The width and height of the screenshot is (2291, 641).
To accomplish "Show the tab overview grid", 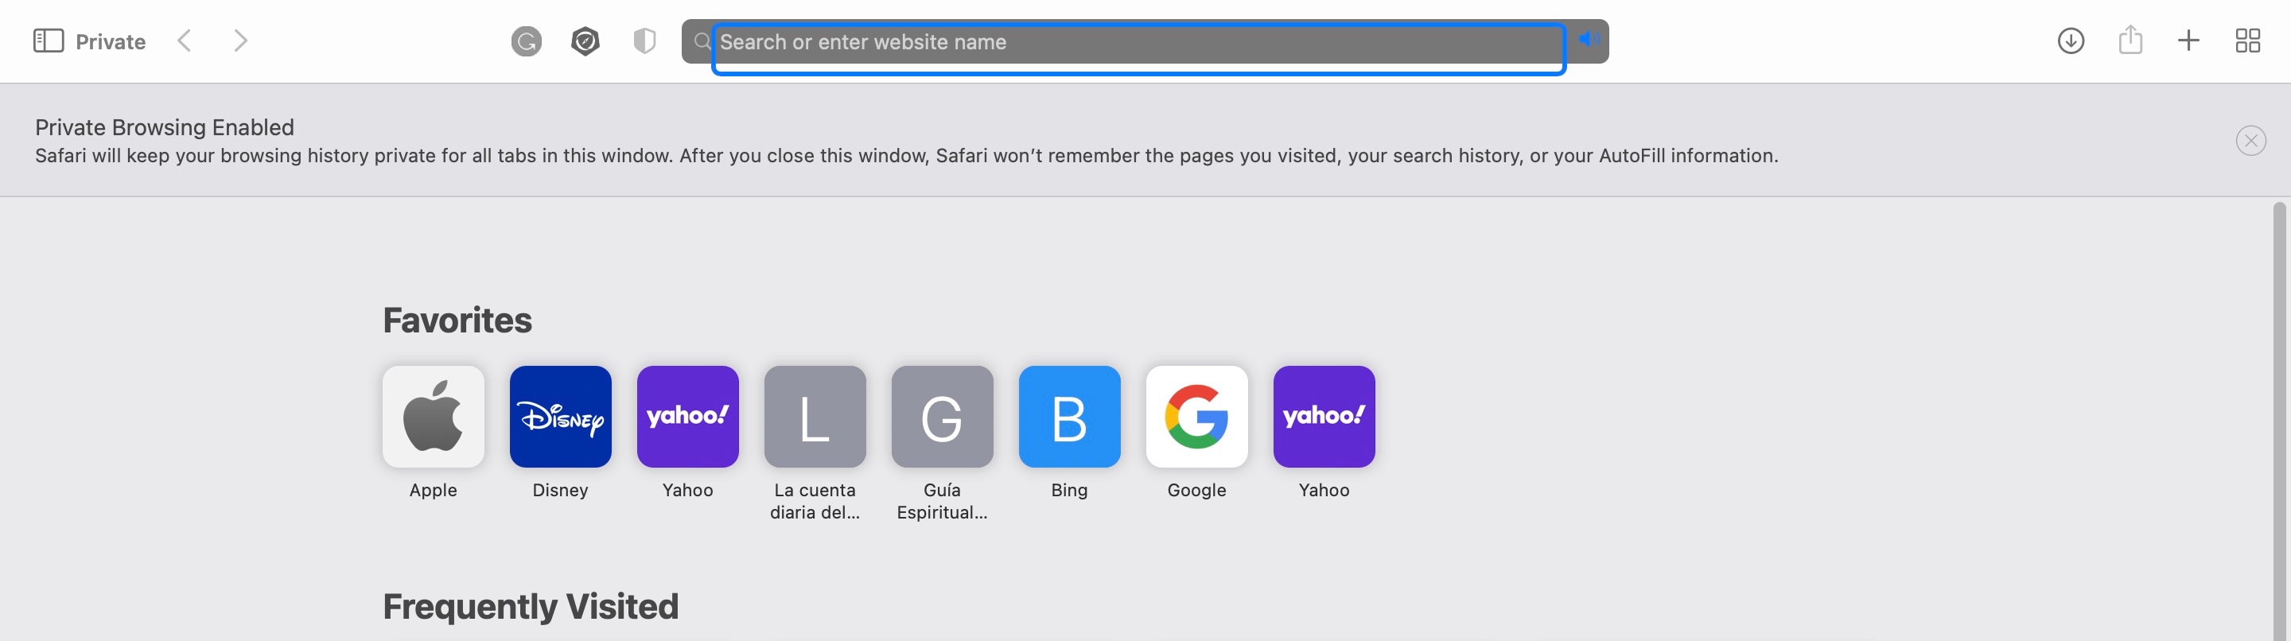I will coord(2247,41).
